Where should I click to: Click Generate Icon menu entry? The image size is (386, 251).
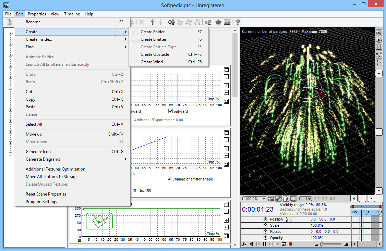coord(72,152)
